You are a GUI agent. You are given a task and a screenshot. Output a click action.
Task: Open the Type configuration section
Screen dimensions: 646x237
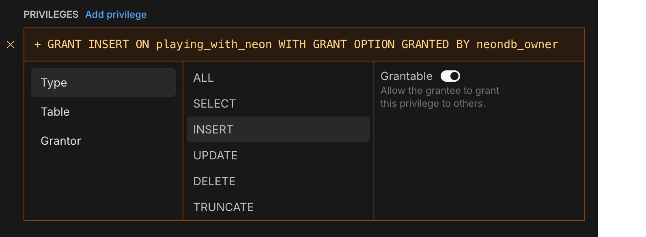(x=54, y=83)
